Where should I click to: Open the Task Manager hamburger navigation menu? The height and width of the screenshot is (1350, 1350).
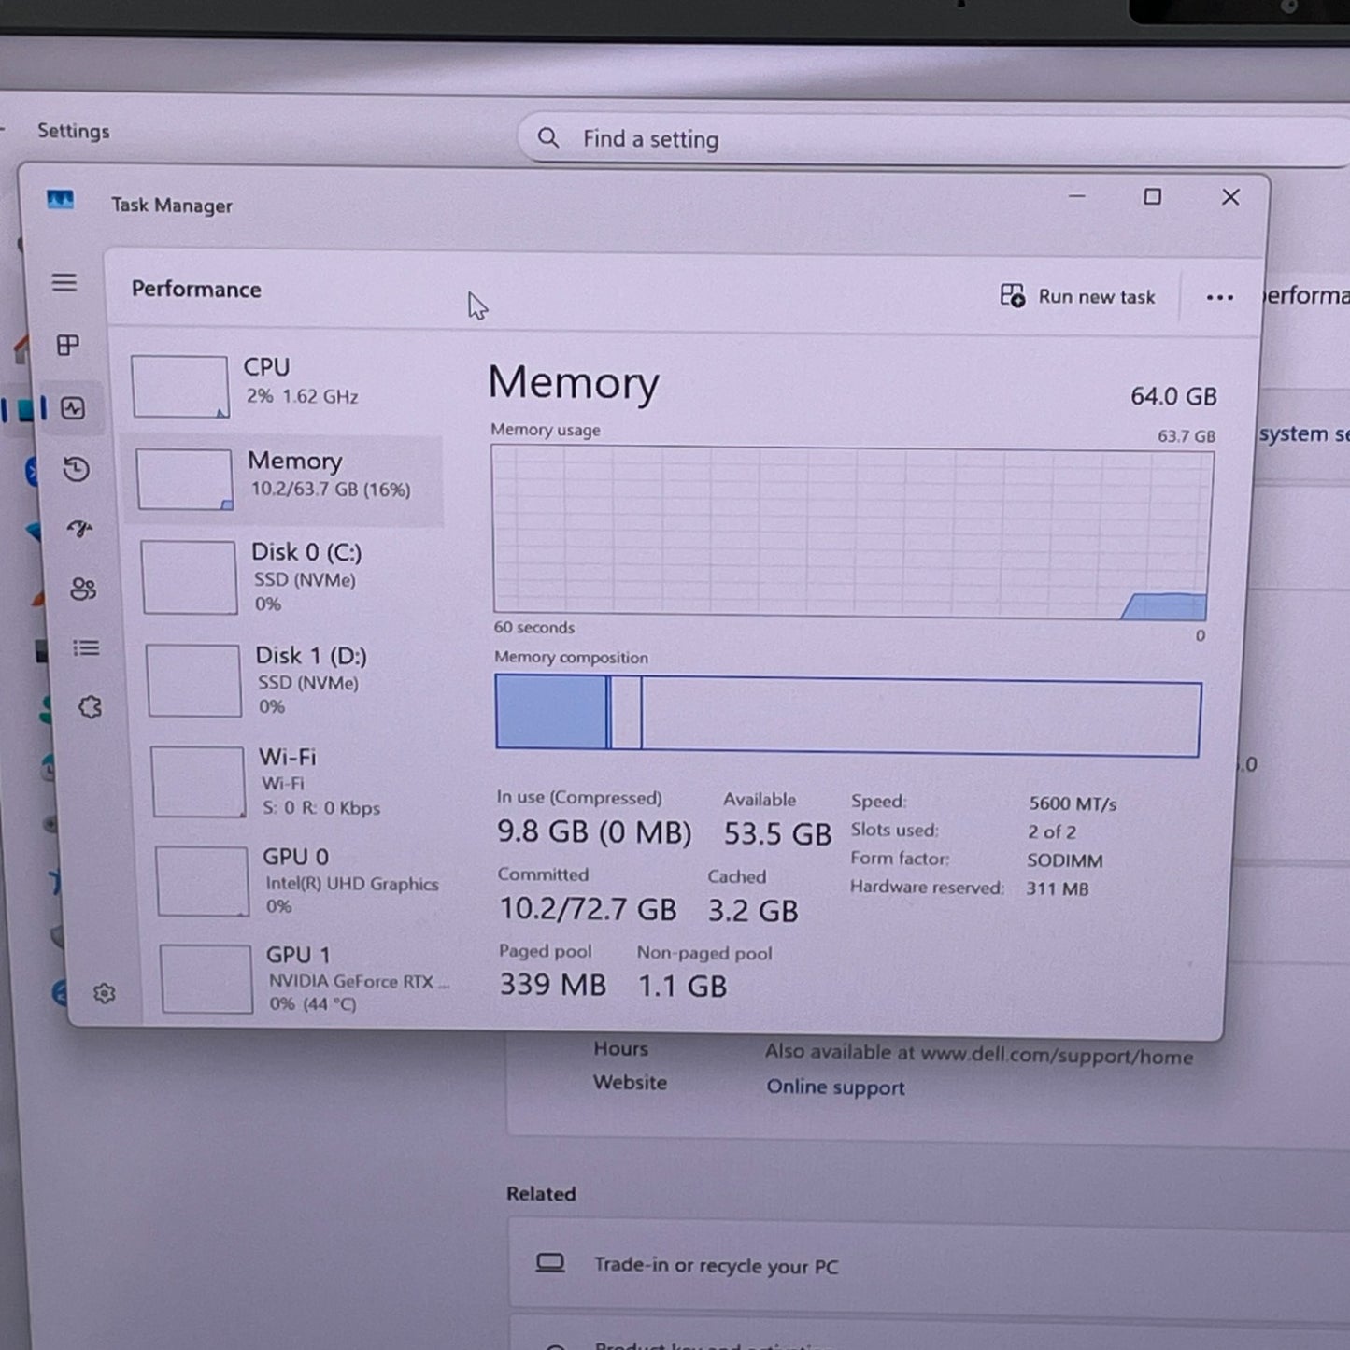click(x=64, y=282)
